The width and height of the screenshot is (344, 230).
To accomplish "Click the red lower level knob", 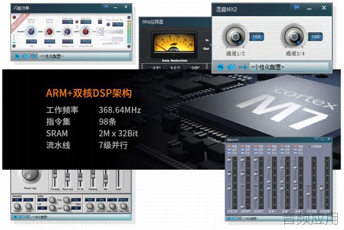I will [49, 31].
